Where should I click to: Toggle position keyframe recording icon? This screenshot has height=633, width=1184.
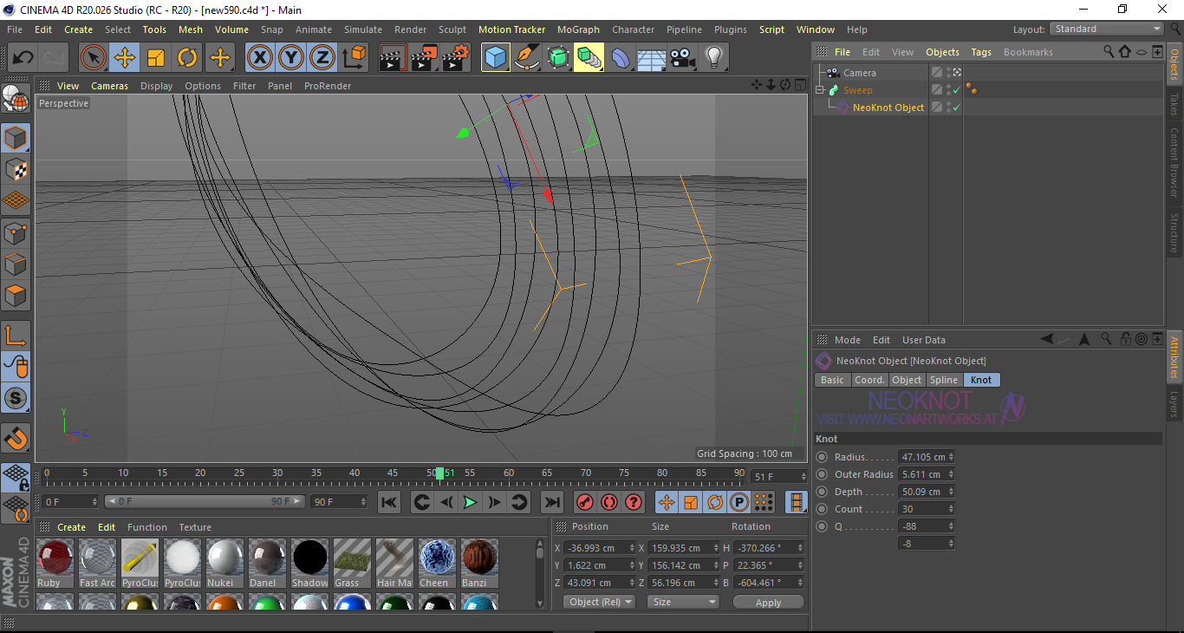point(667,502)
